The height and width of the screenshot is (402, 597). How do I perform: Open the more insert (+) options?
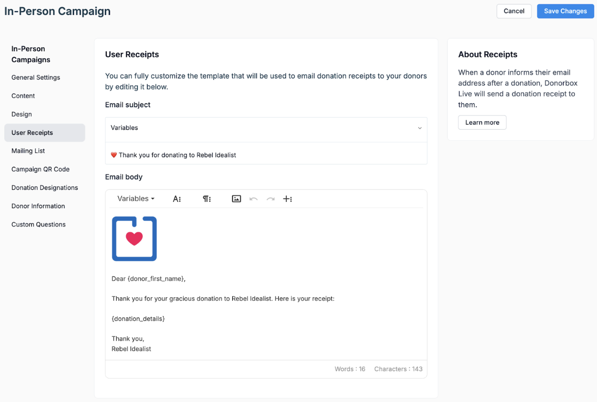click(287, 199)
